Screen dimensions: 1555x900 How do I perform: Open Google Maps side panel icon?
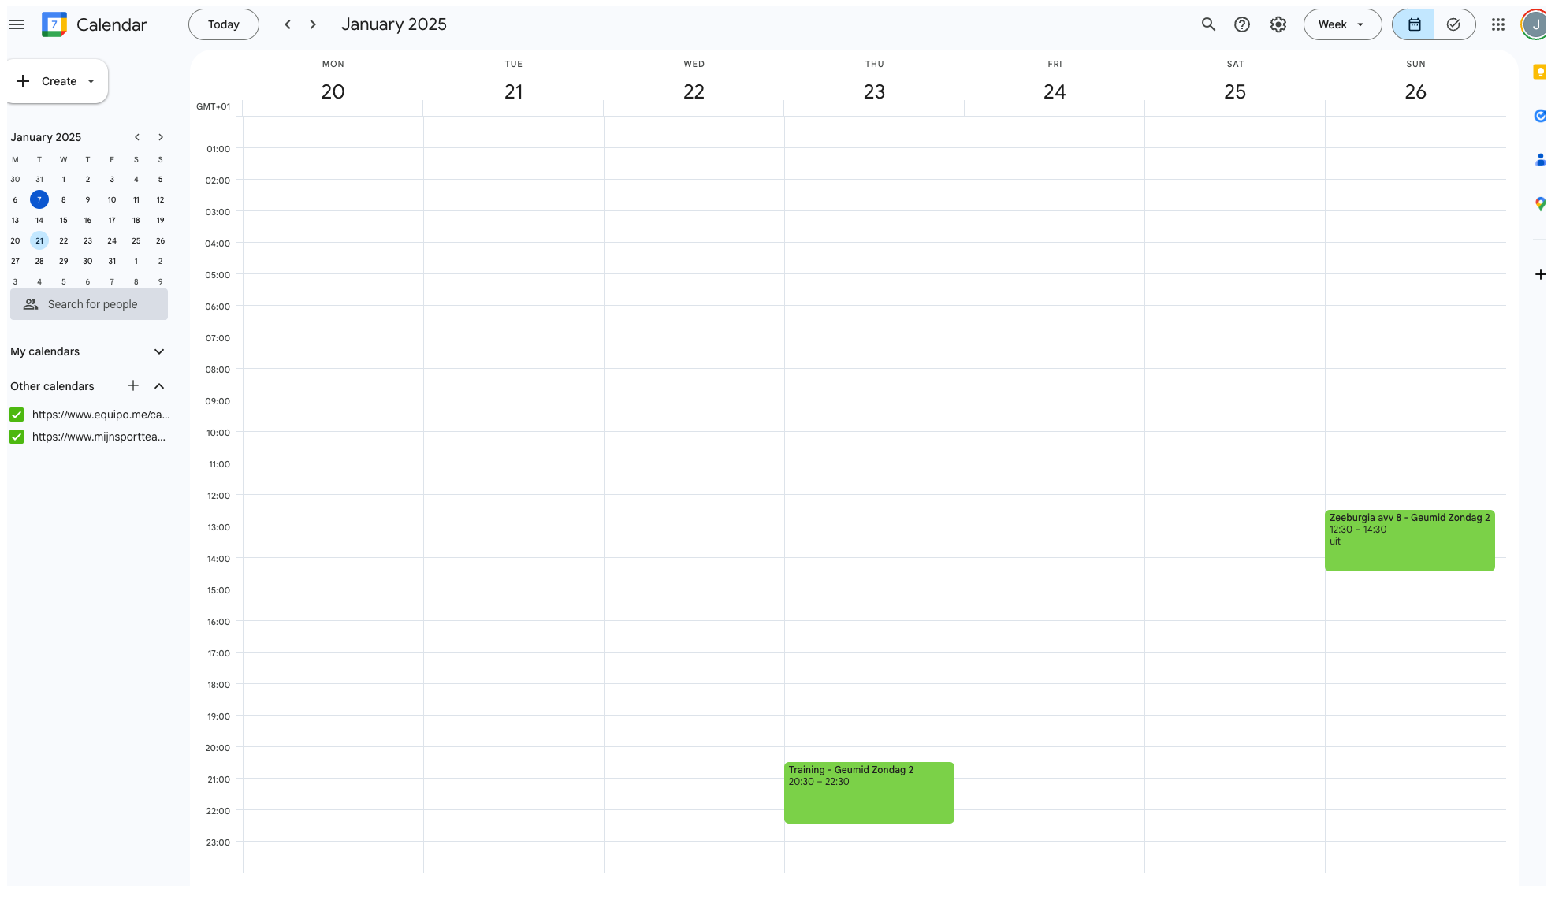pos(1539,204)
